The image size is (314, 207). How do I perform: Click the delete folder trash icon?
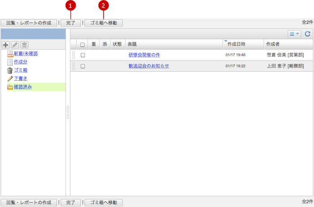[x=24, y=45]
